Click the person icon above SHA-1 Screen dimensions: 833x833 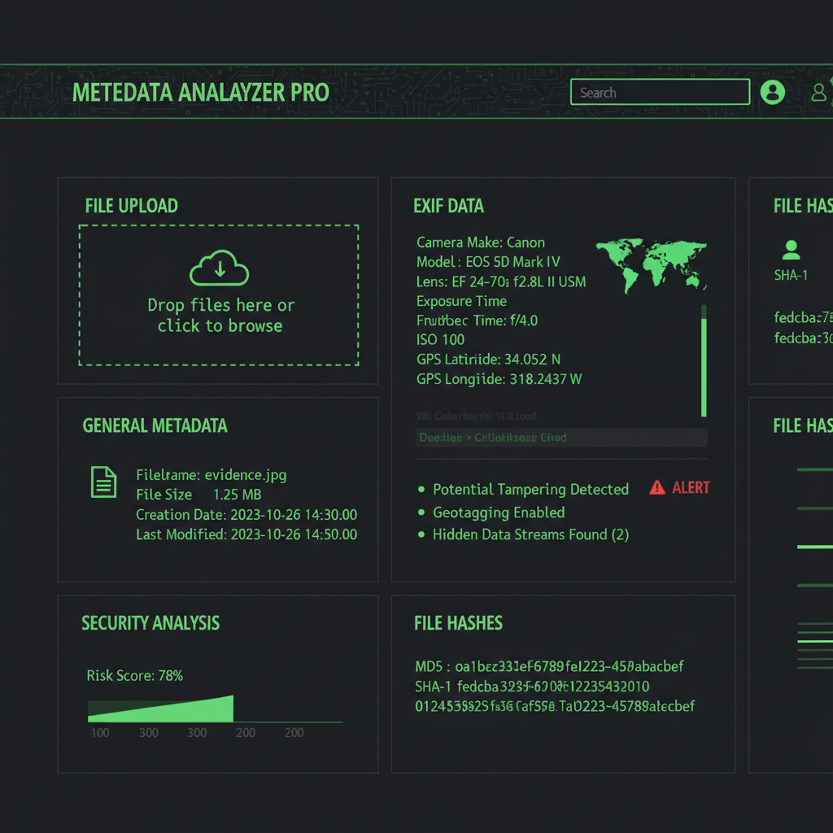(x=790, y=249)
